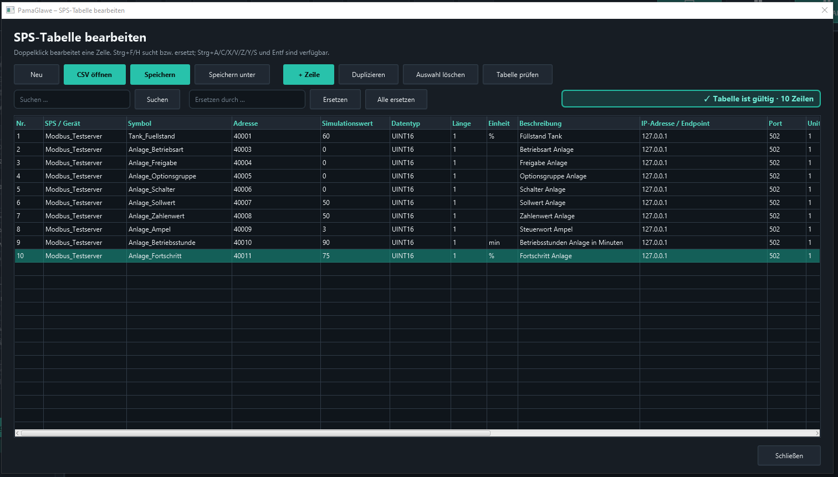Select the Anlage_Sollwert cell
The image size is (838, 477).
point(179,203)
